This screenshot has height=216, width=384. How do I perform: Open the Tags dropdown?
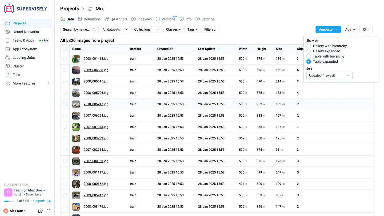(x=193, y=29)
